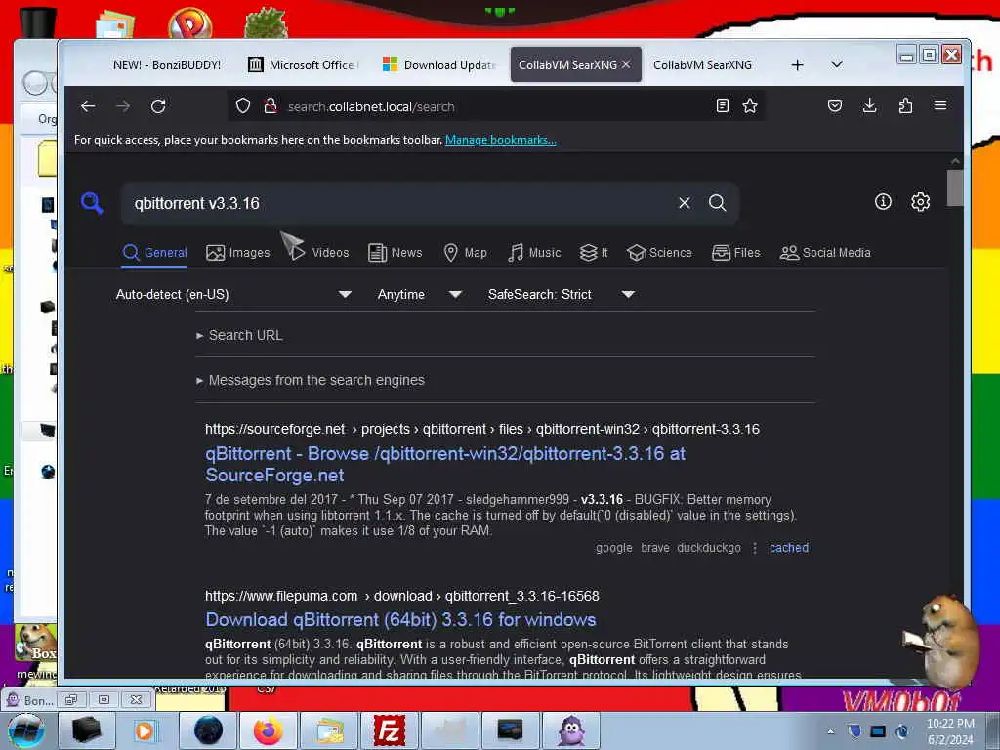Screen dimensions: 1000x750
Task: Go back to the previous page
Action: (88, 106)
